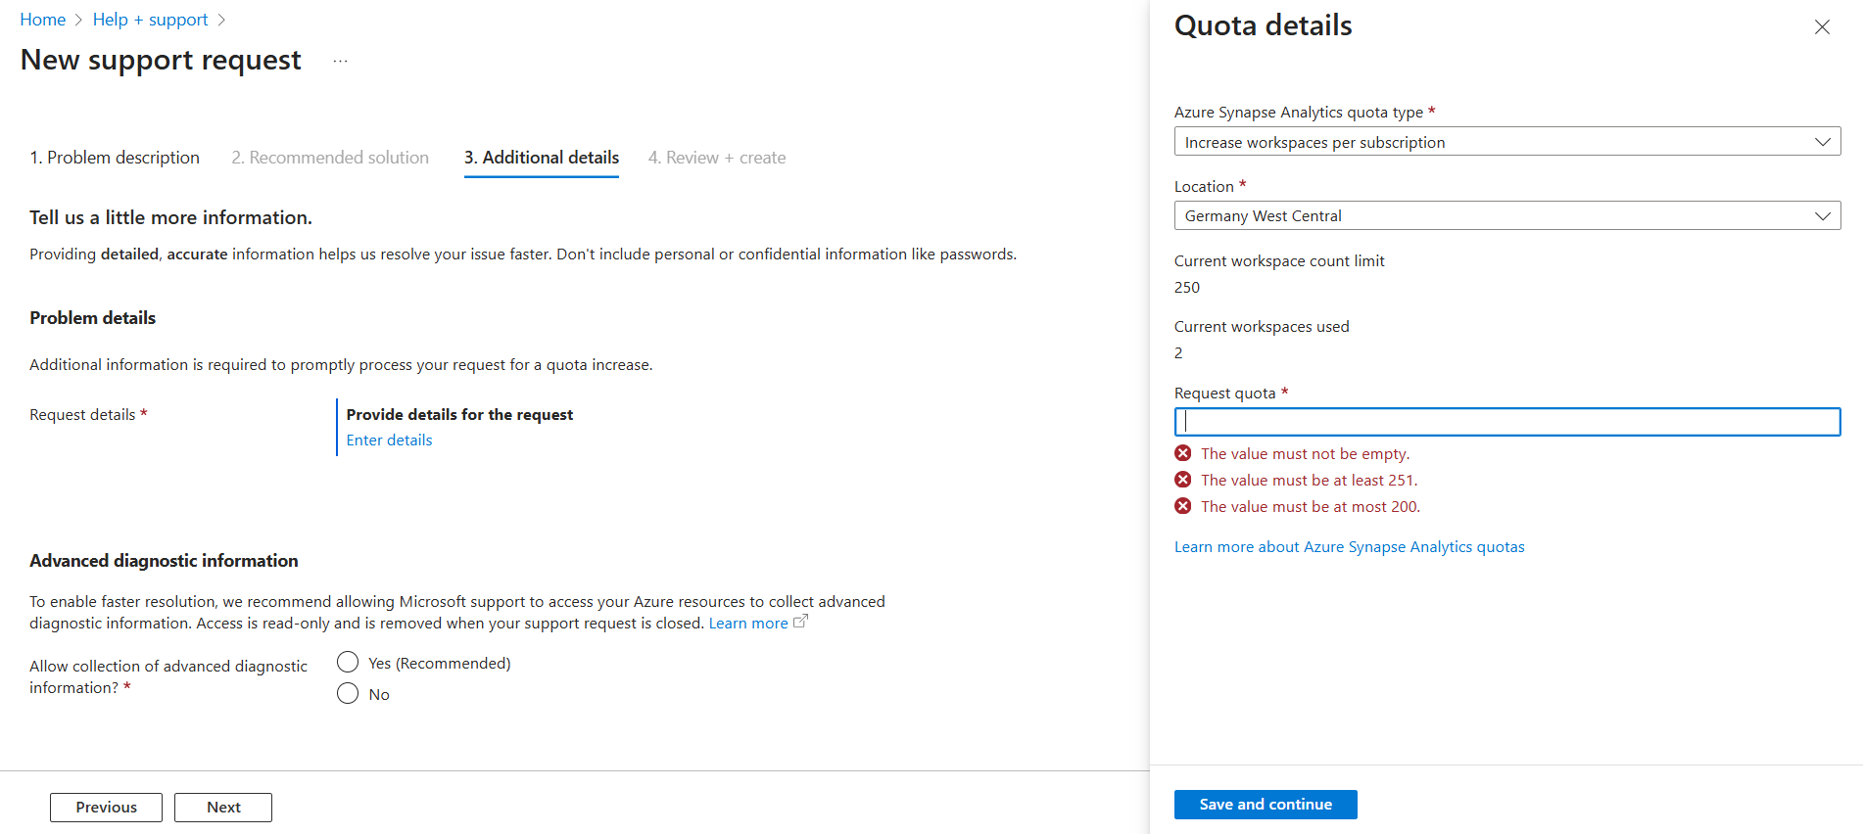Click the Previous button

(107, 808)
